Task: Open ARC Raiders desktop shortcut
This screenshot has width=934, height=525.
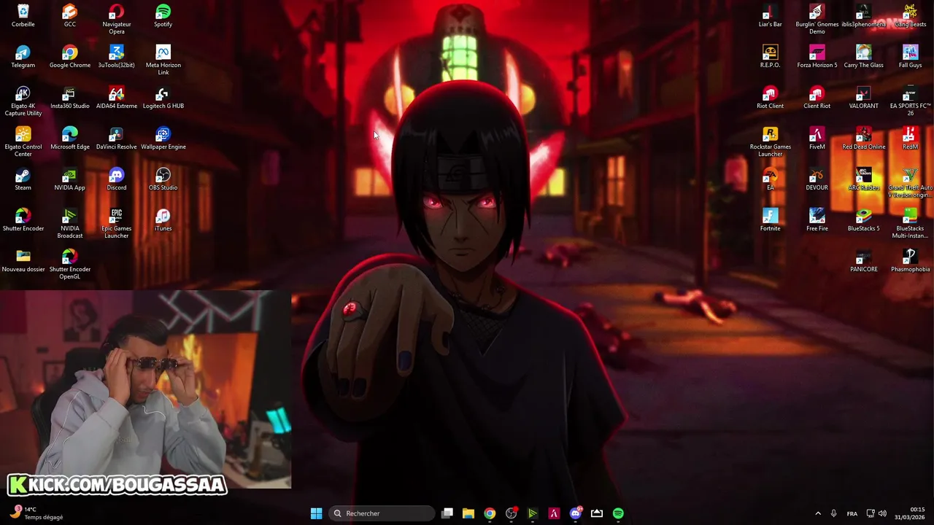Action: click(864, 179)
